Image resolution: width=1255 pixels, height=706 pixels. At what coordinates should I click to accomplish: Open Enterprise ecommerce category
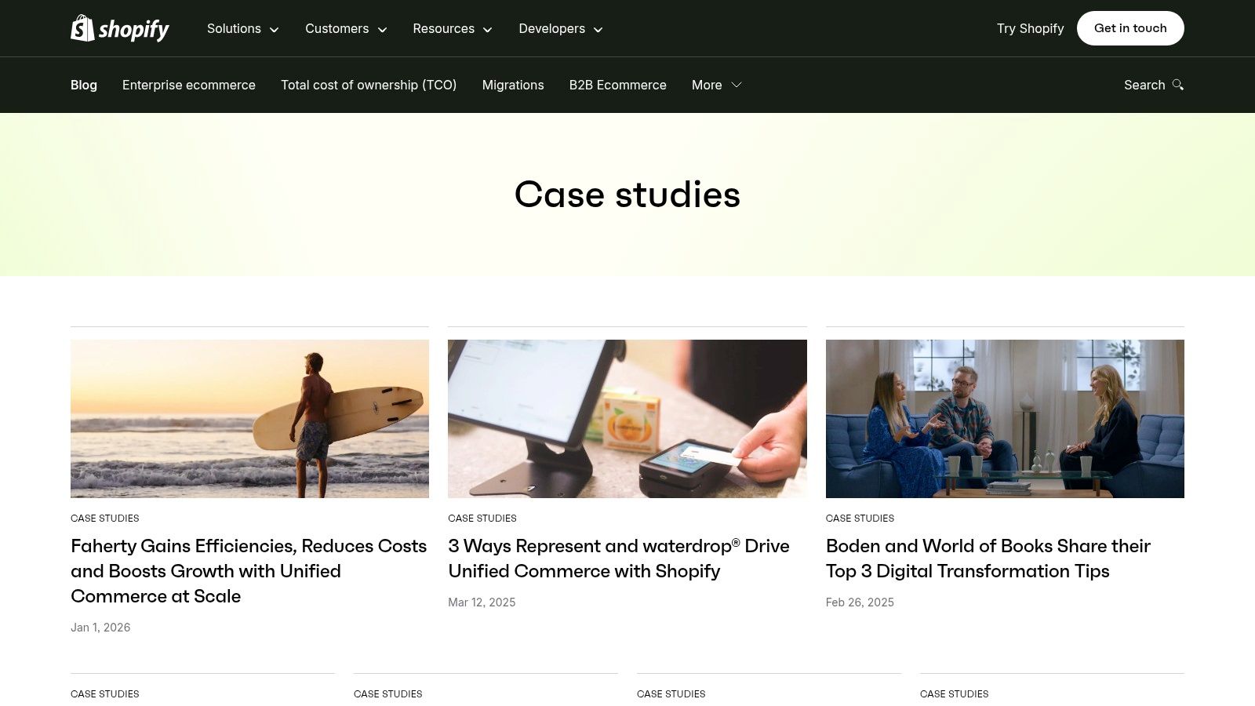[x=189, y=85]
